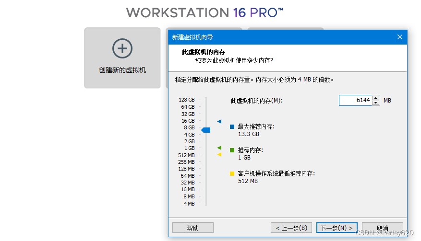Click the 您要为此虚拟机使用多少内存? subtitle
The width and height of the screenshot is (421, 241).
click(234, 60)
